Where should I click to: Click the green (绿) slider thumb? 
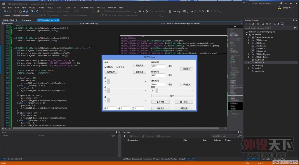(109, 91)
